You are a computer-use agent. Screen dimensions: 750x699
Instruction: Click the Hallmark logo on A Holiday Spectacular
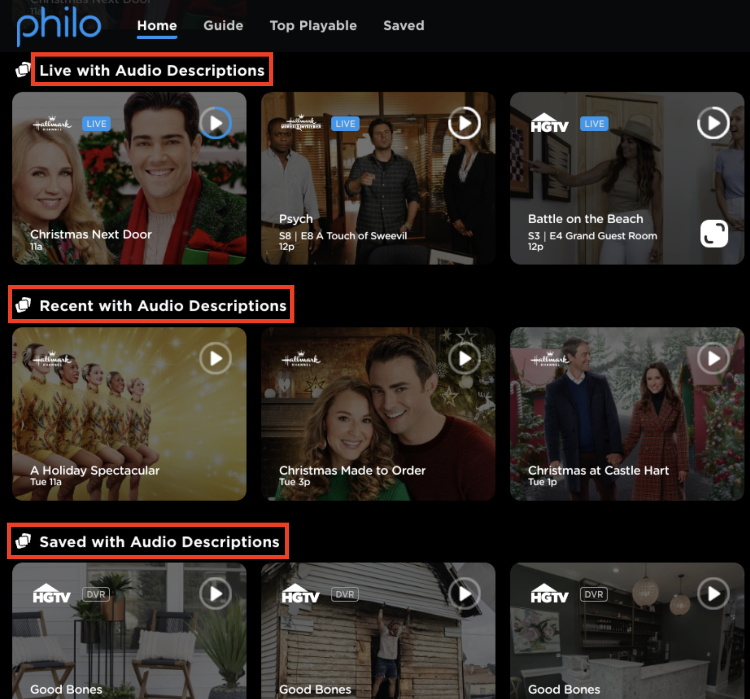52,359
